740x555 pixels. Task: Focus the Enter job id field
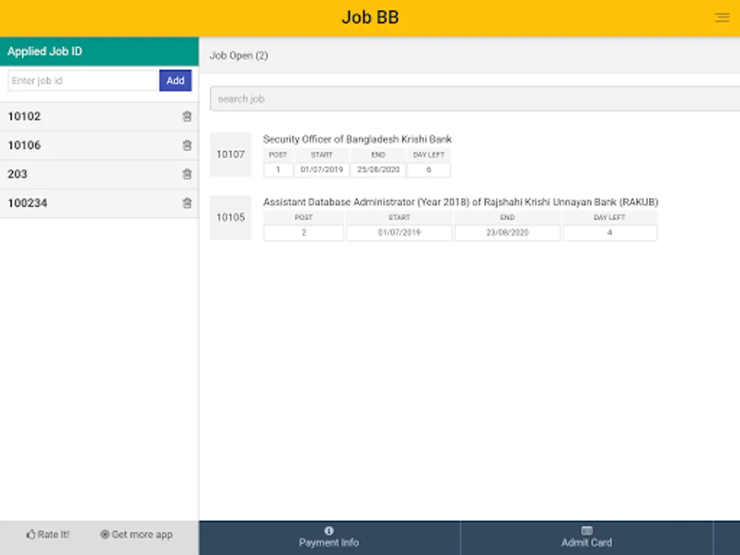pos(83,81)
